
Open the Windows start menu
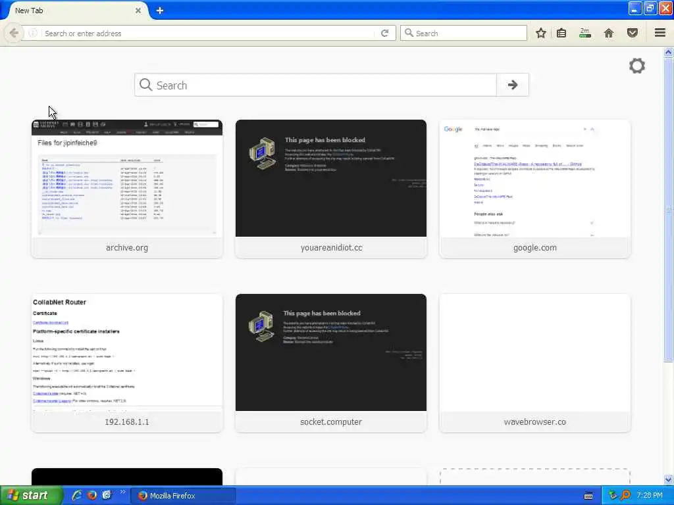[x=31, y=495]
